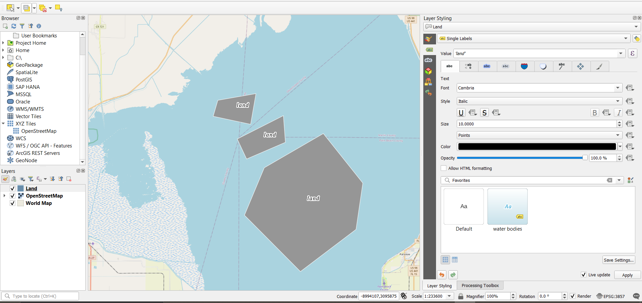This screenshot has height=303, width=642.
Task: Open the Font dropdown showing Cambria
Action: (539, 88)
